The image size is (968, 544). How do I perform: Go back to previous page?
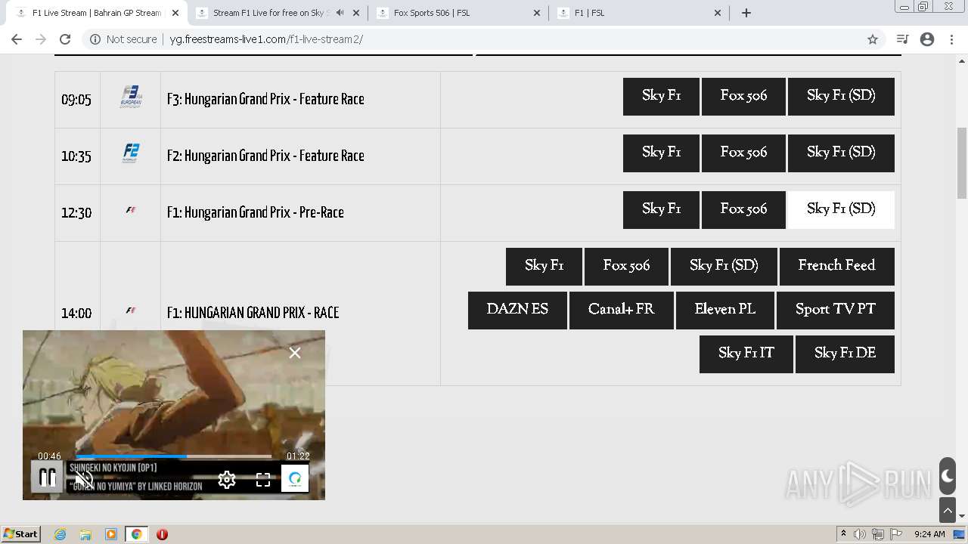coord(17,39)
